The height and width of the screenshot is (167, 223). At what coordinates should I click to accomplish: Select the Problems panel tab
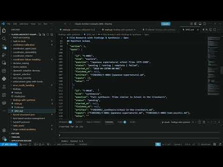[66, 122]
